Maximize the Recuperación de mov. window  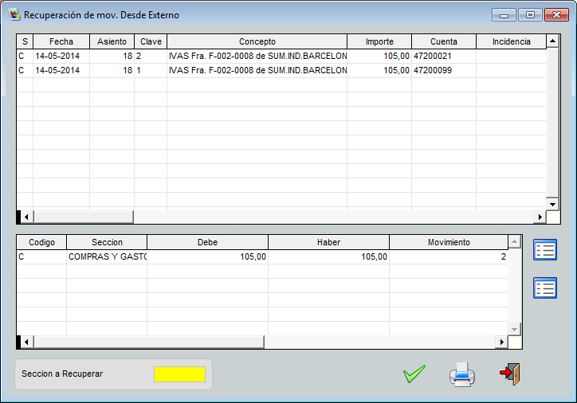[529, 14]
